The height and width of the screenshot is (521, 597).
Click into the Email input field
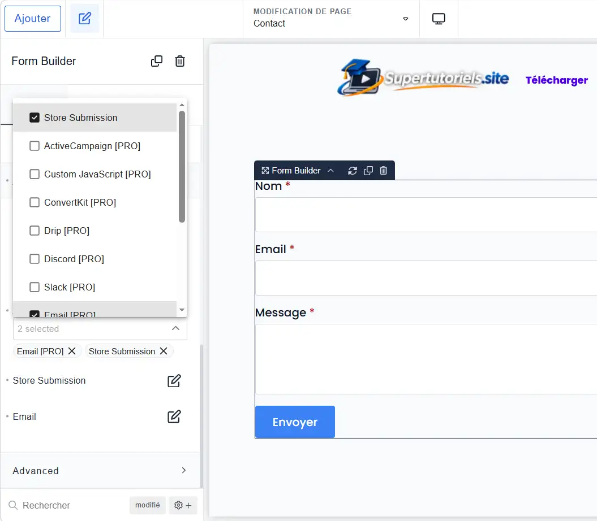(426, 278)
